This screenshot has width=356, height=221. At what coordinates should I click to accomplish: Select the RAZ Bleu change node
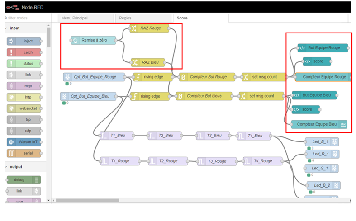pyautogui.click(x=148, y=62)
